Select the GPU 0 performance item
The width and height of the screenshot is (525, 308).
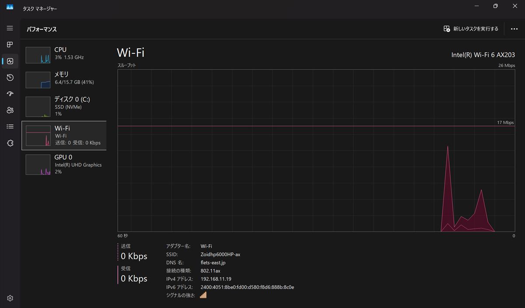click(64, 164)
